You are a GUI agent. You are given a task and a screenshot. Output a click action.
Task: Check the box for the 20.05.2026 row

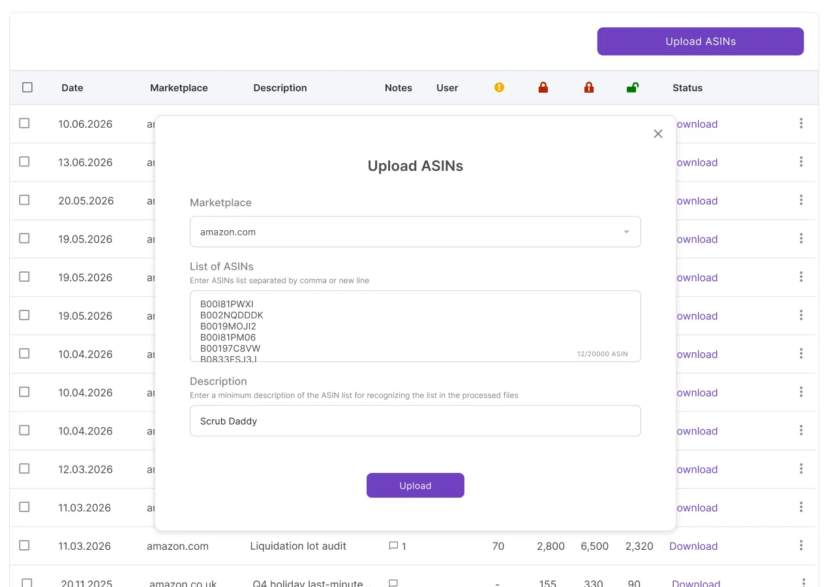pyautogui.click(x=24, y=200)
